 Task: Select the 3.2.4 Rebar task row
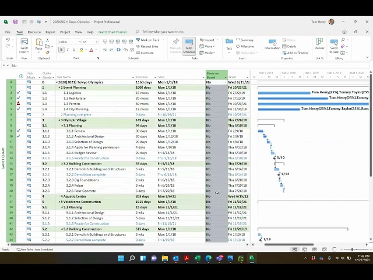(x=128, y=185)
